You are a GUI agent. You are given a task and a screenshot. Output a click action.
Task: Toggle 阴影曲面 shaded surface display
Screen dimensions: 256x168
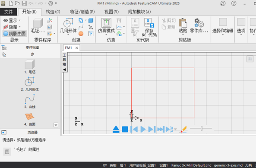(15, 34)
